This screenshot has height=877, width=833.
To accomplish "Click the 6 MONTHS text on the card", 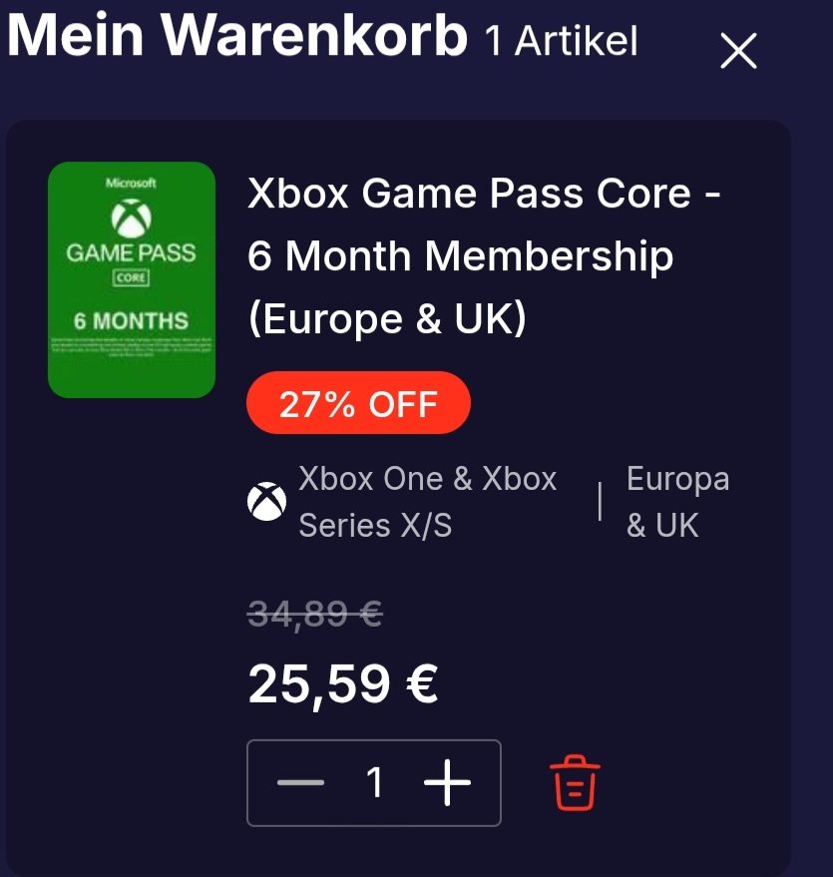I will coord(132,321).
